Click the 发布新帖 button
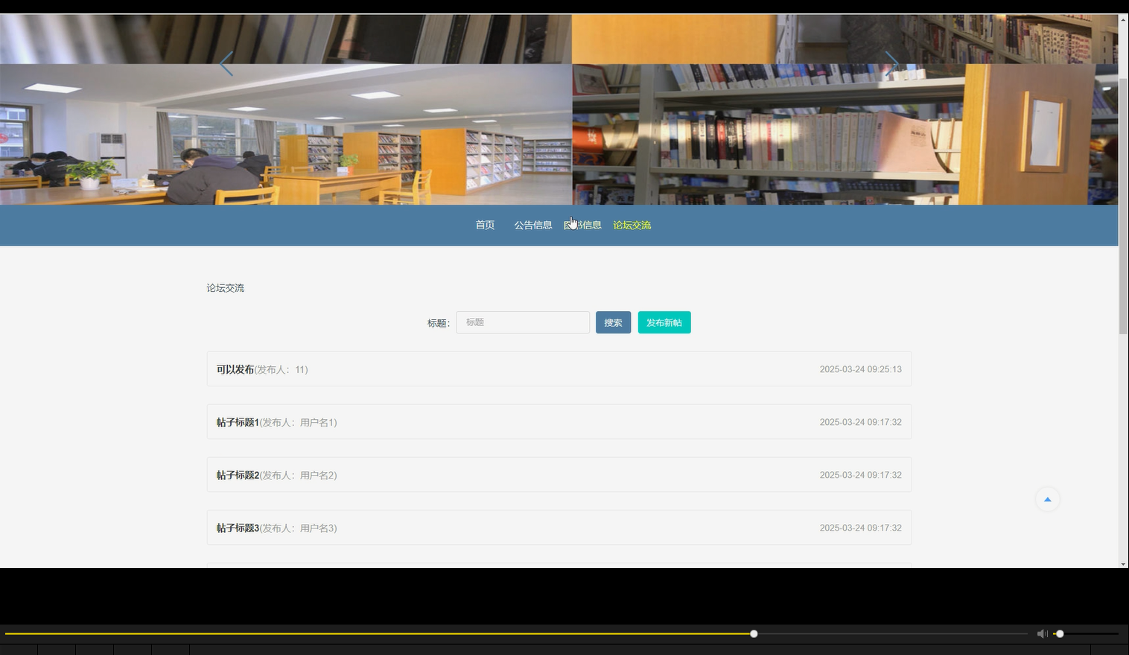Viewport: 1129px width, 655px height. tap(664, 322)
